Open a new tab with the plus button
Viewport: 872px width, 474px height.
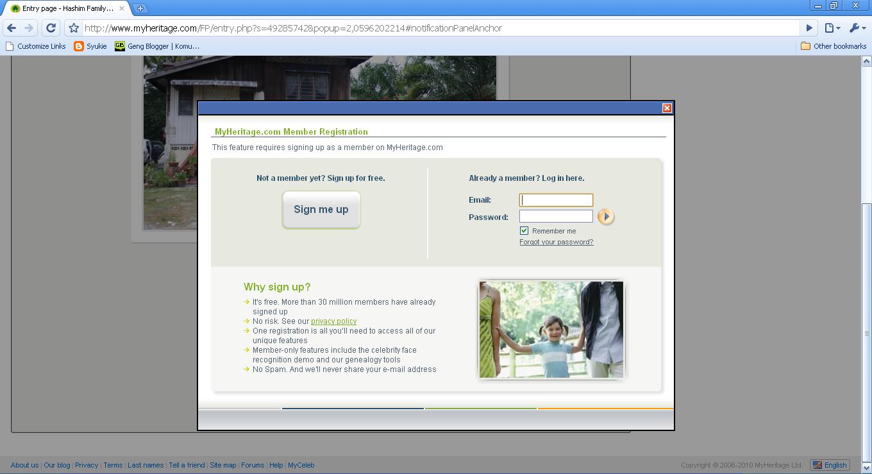140,8
